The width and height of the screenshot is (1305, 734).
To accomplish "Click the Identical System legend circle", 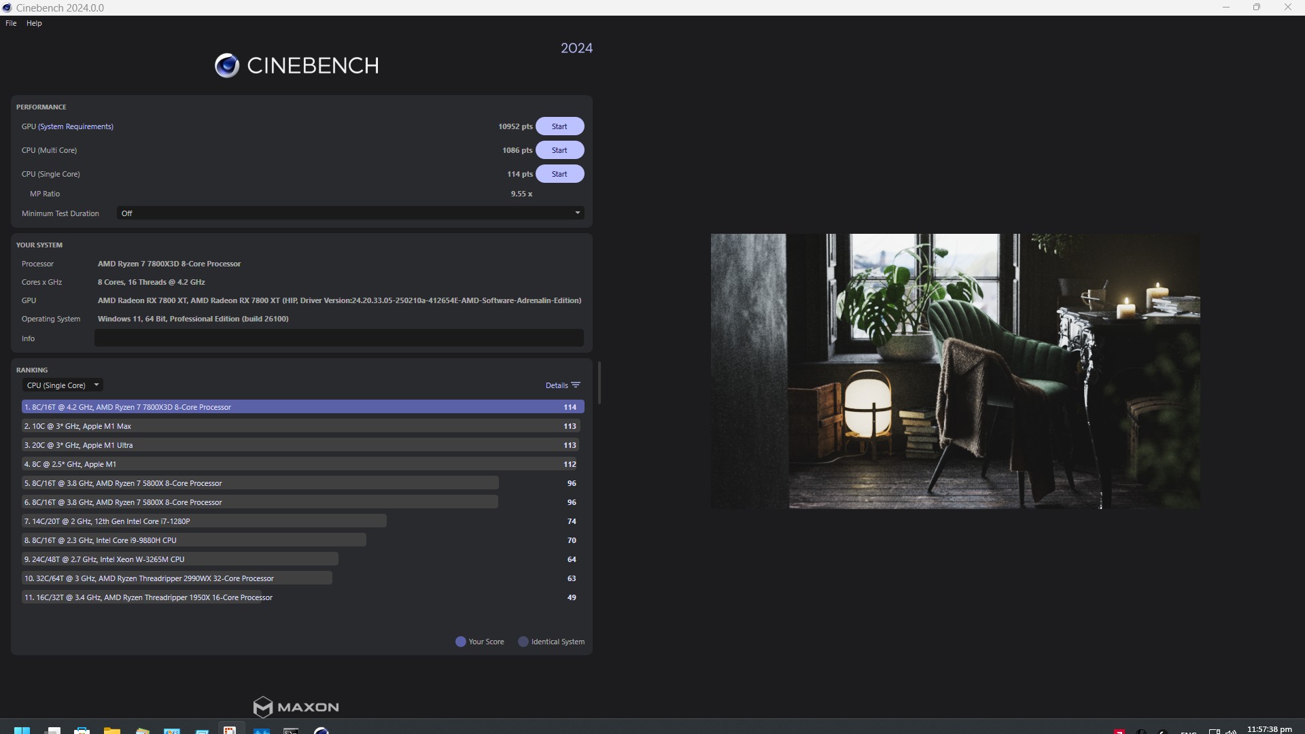I will click(x=523, y=642).
